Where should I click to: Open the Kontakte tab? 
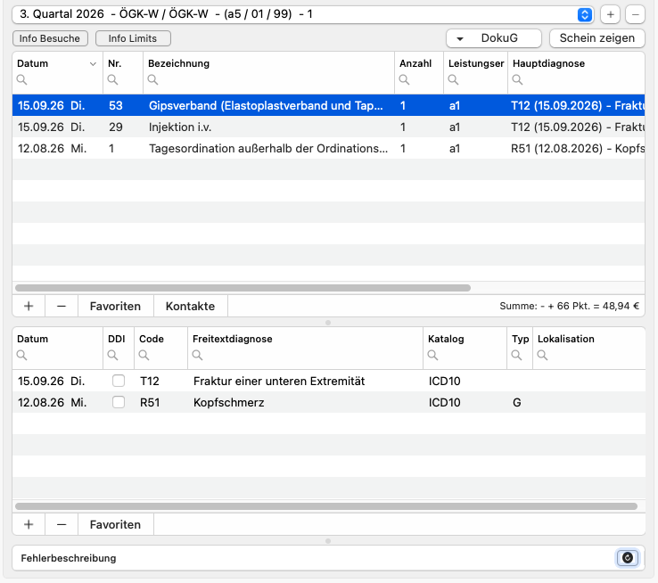(x=190, y=306)
